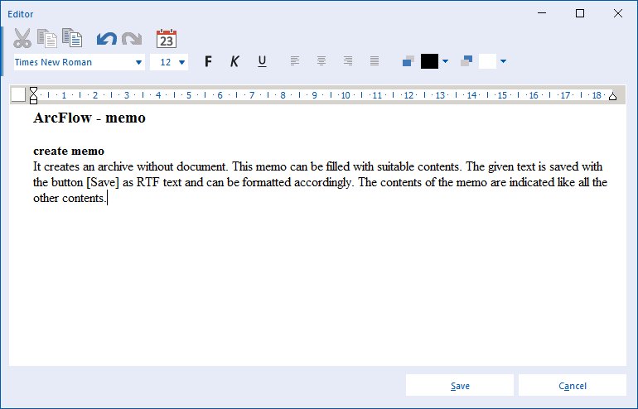The width and height of the screenshot is (638, 409).
Task: Open the font color dropdown arrow
Action: pos(445,61)
